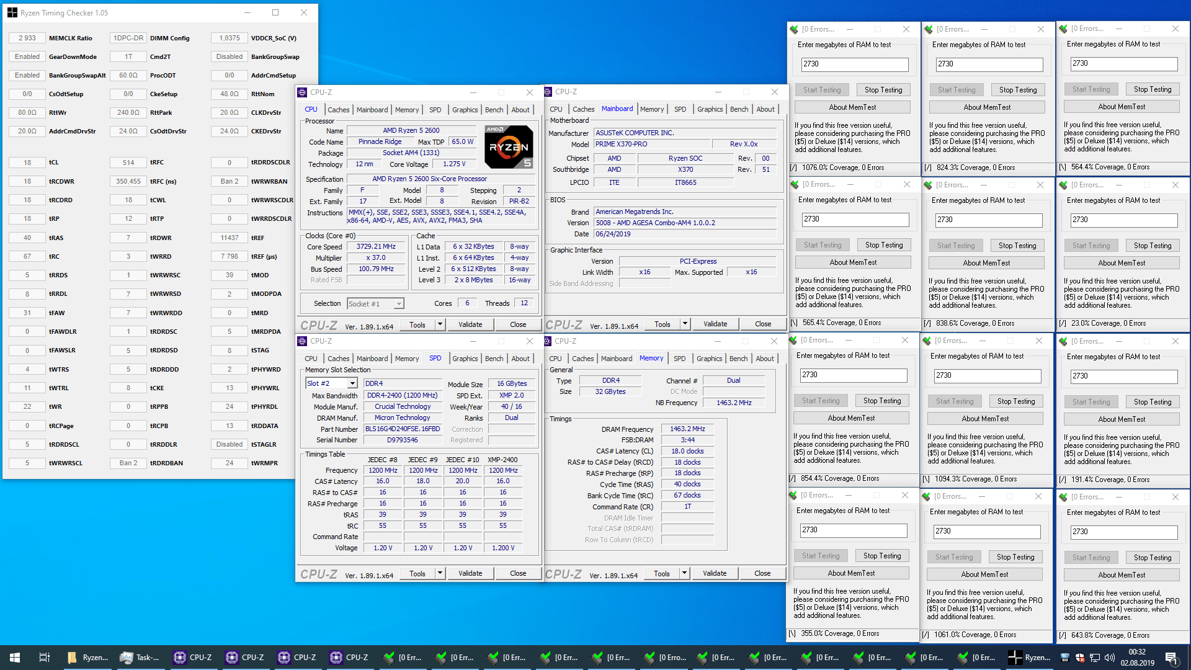
Task: Expand Tools arrow in SPD CPU-Z window
Action: pos(440,573)
